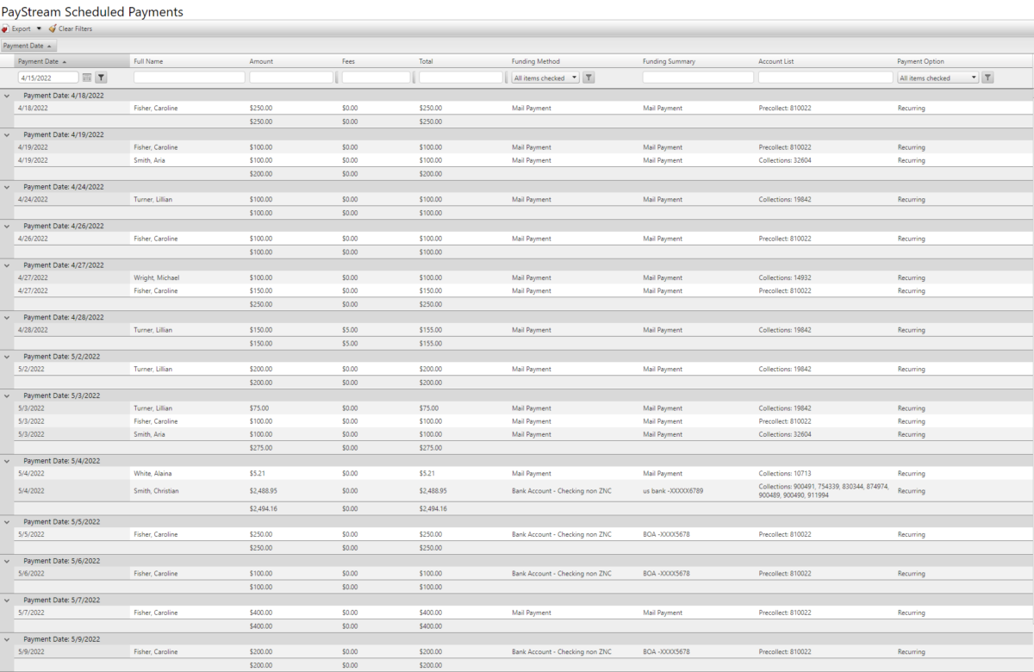Open the Export menu arrow
Image resolution: width=1034 pixels, height=672 pixels.
(39, 28)
